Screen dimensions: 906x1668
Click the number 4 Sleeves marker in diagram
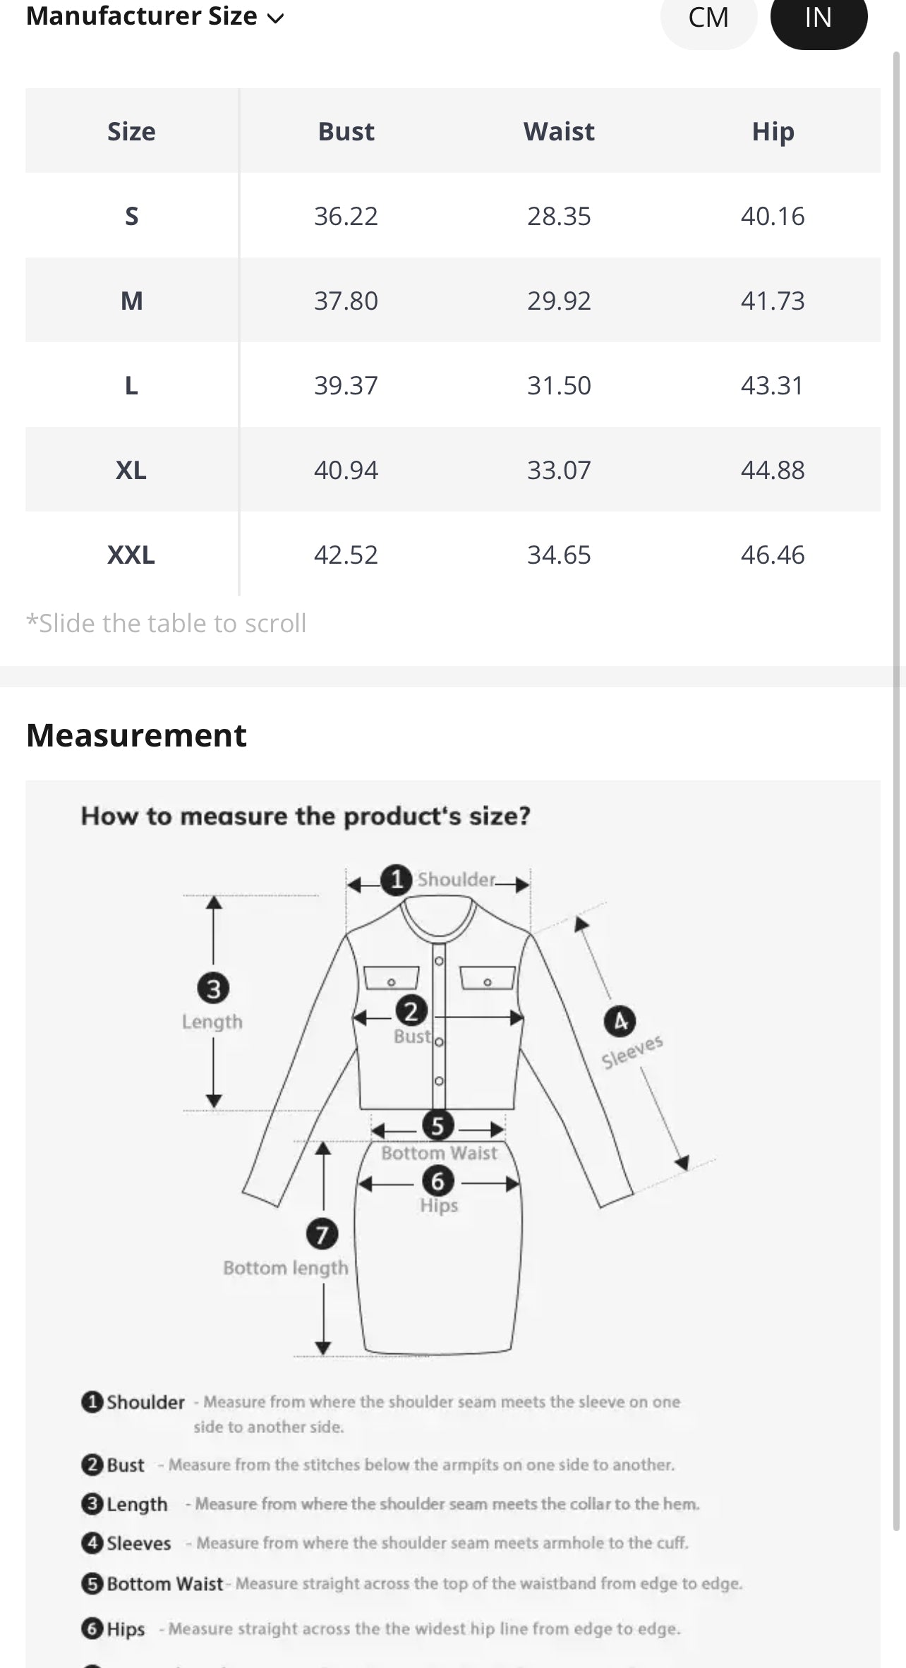coord(620,1021)
